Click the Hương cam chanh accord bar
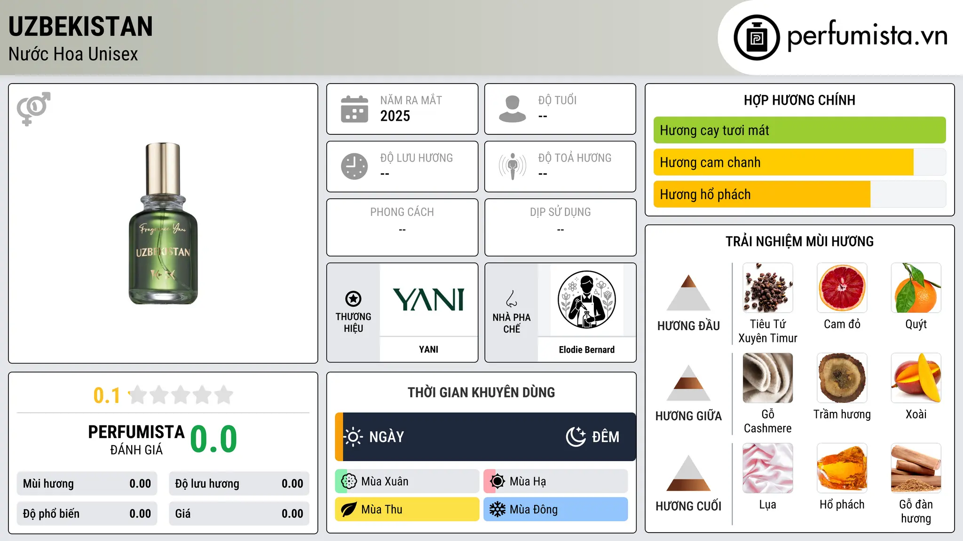The width and height of the screenshot is (963, 541). [x=800, y=162]
